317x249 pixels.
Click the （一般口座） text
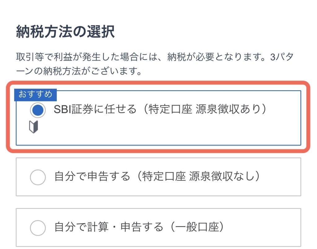(x=198, y=228)
